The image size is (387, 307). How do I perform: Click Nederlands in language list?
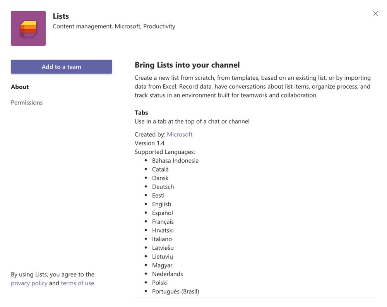point(167,274)
